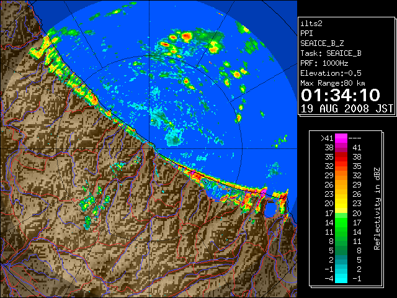This screenshot has height=298, width=397.
Task: Click the "PRF: 1000Hz" text
Action: (324, 63)
